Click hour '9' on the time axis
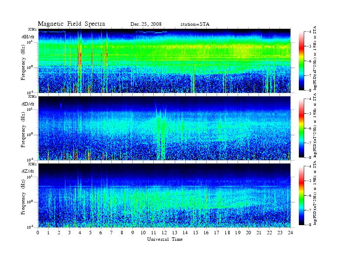346x267 pixels. 132,233
